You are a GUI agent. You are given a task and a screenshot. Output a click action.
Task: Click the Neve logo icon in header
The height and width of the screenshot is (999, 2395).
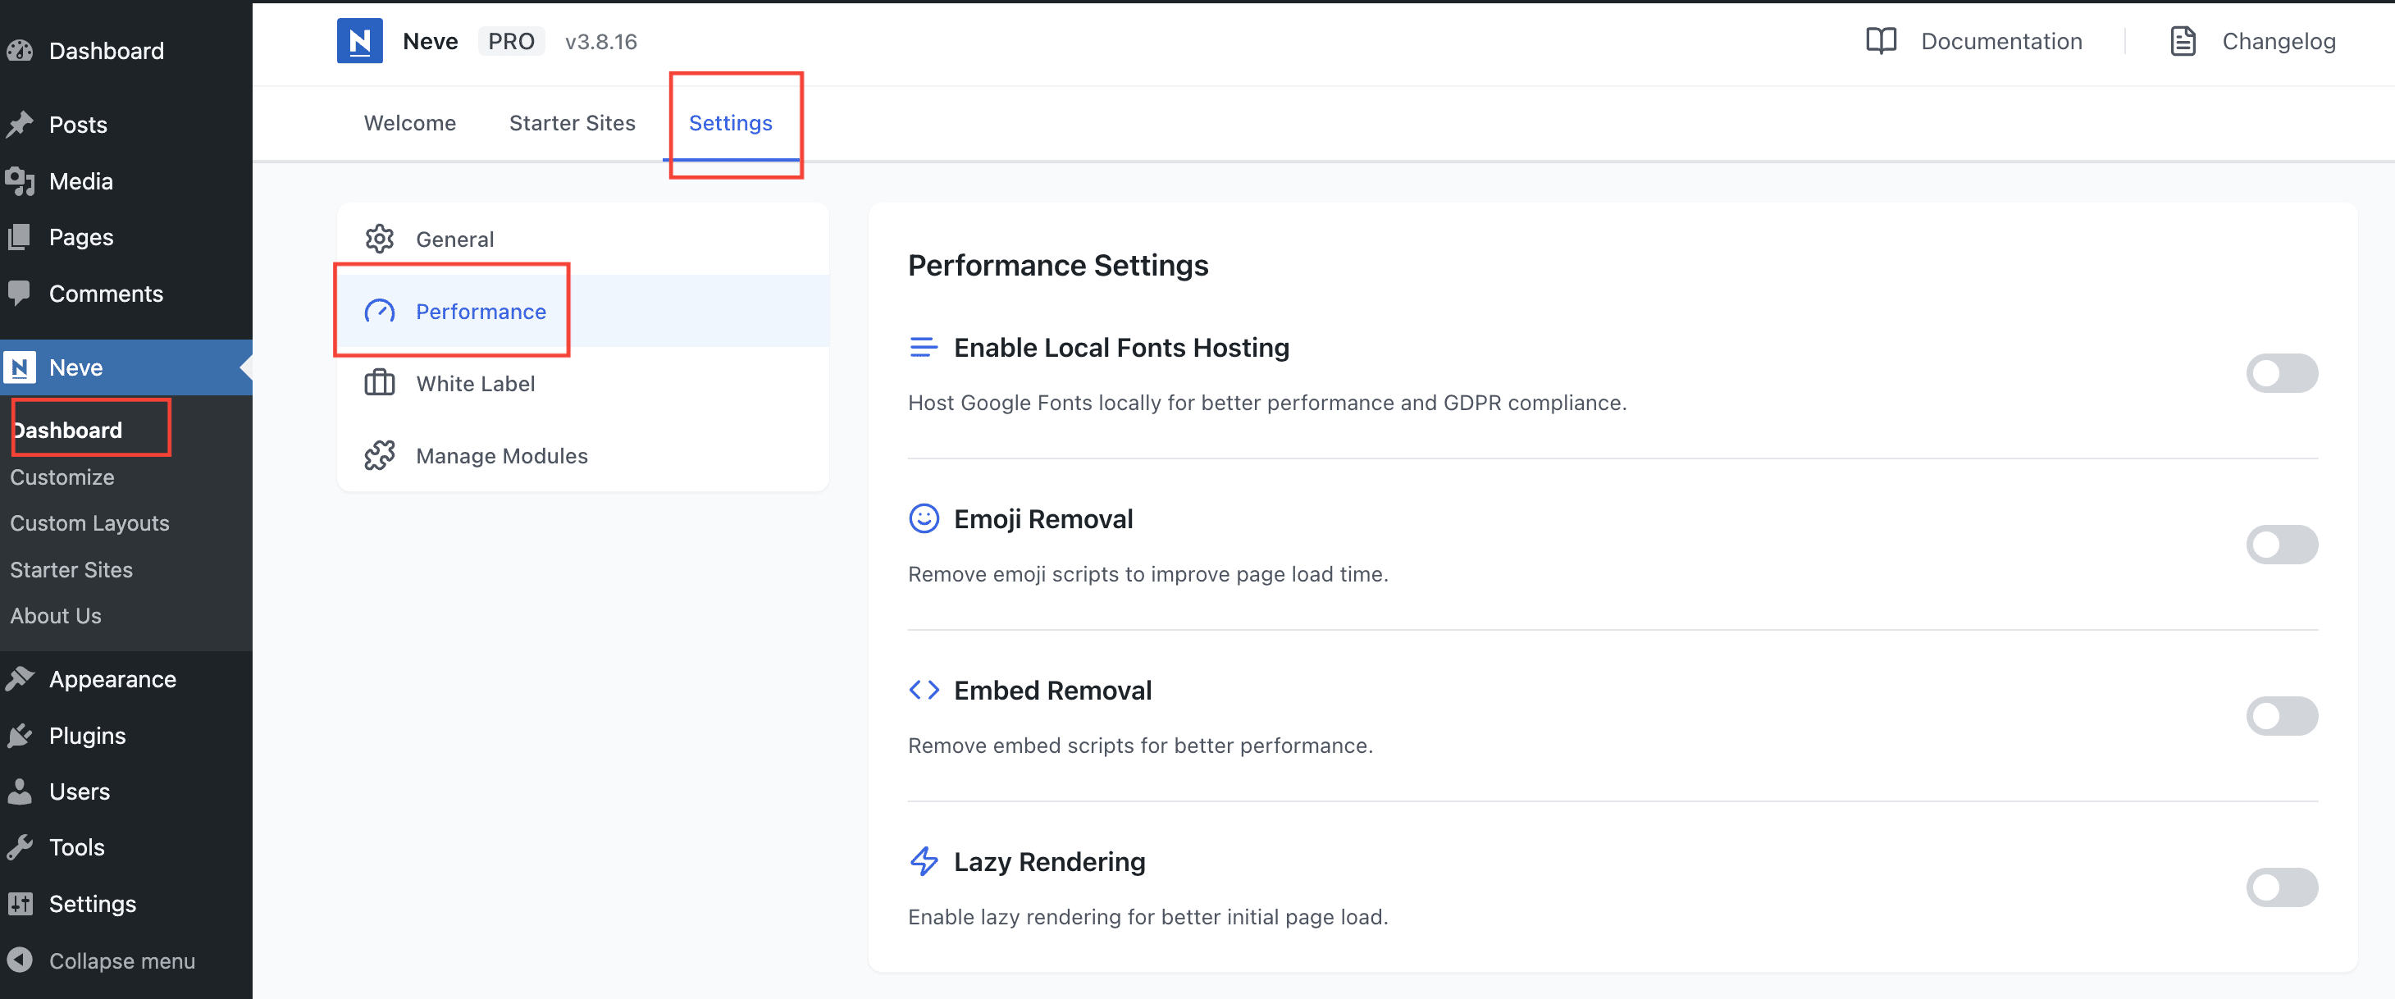click(x=359, y=41)
